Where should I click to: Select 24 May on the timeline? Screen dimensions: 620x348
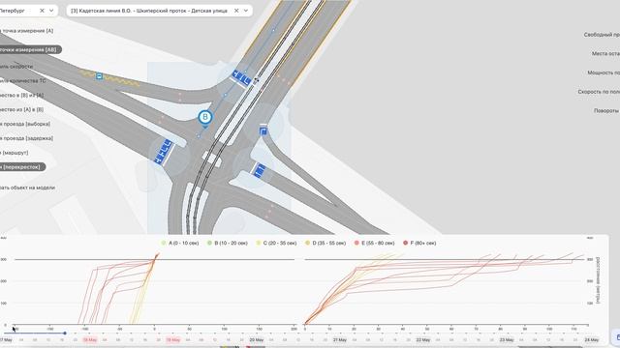click(592, 339)
